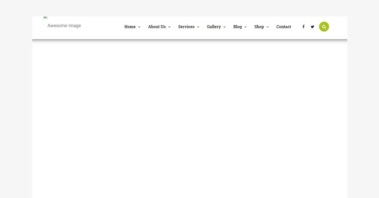Open the About Us menu

tap(157, 27)
